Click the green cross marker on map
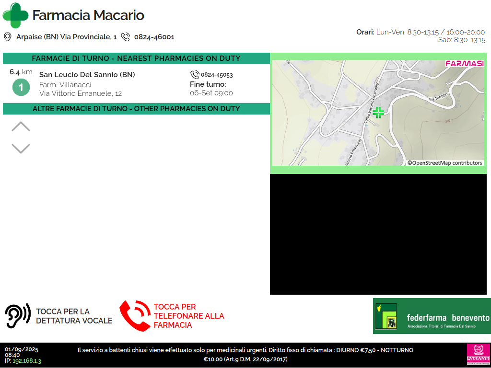 (378, 113)
